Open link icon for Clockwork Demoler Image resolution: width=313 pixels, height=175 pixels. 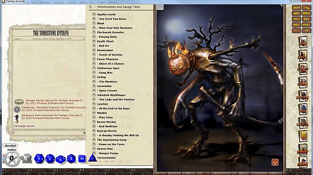tap(94, 32)
